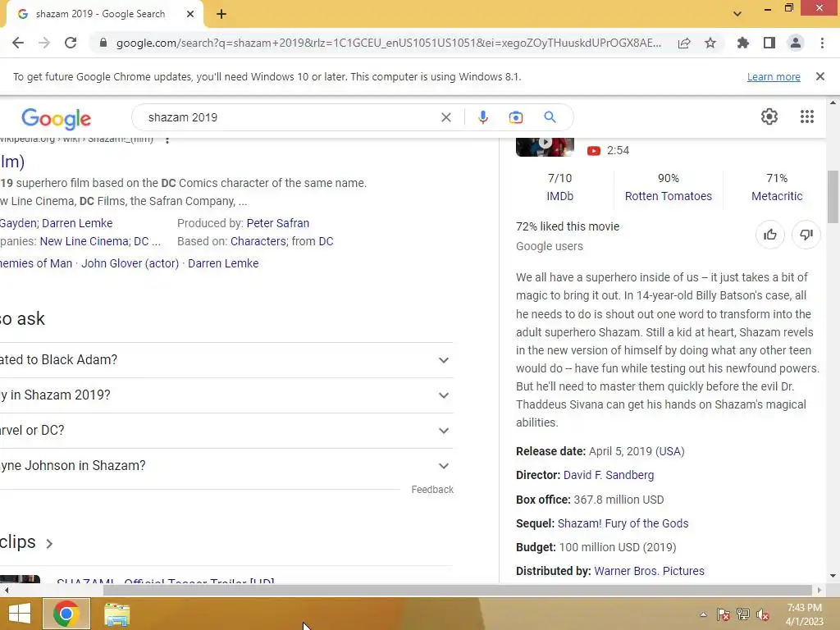Open the David F. Sandberg director link
This screenshot has height=630, width=840.
click(x=609, y=475)
